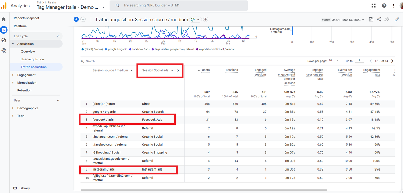Click the search bar at top
This screenshot has width=403, height=193.
179,5
